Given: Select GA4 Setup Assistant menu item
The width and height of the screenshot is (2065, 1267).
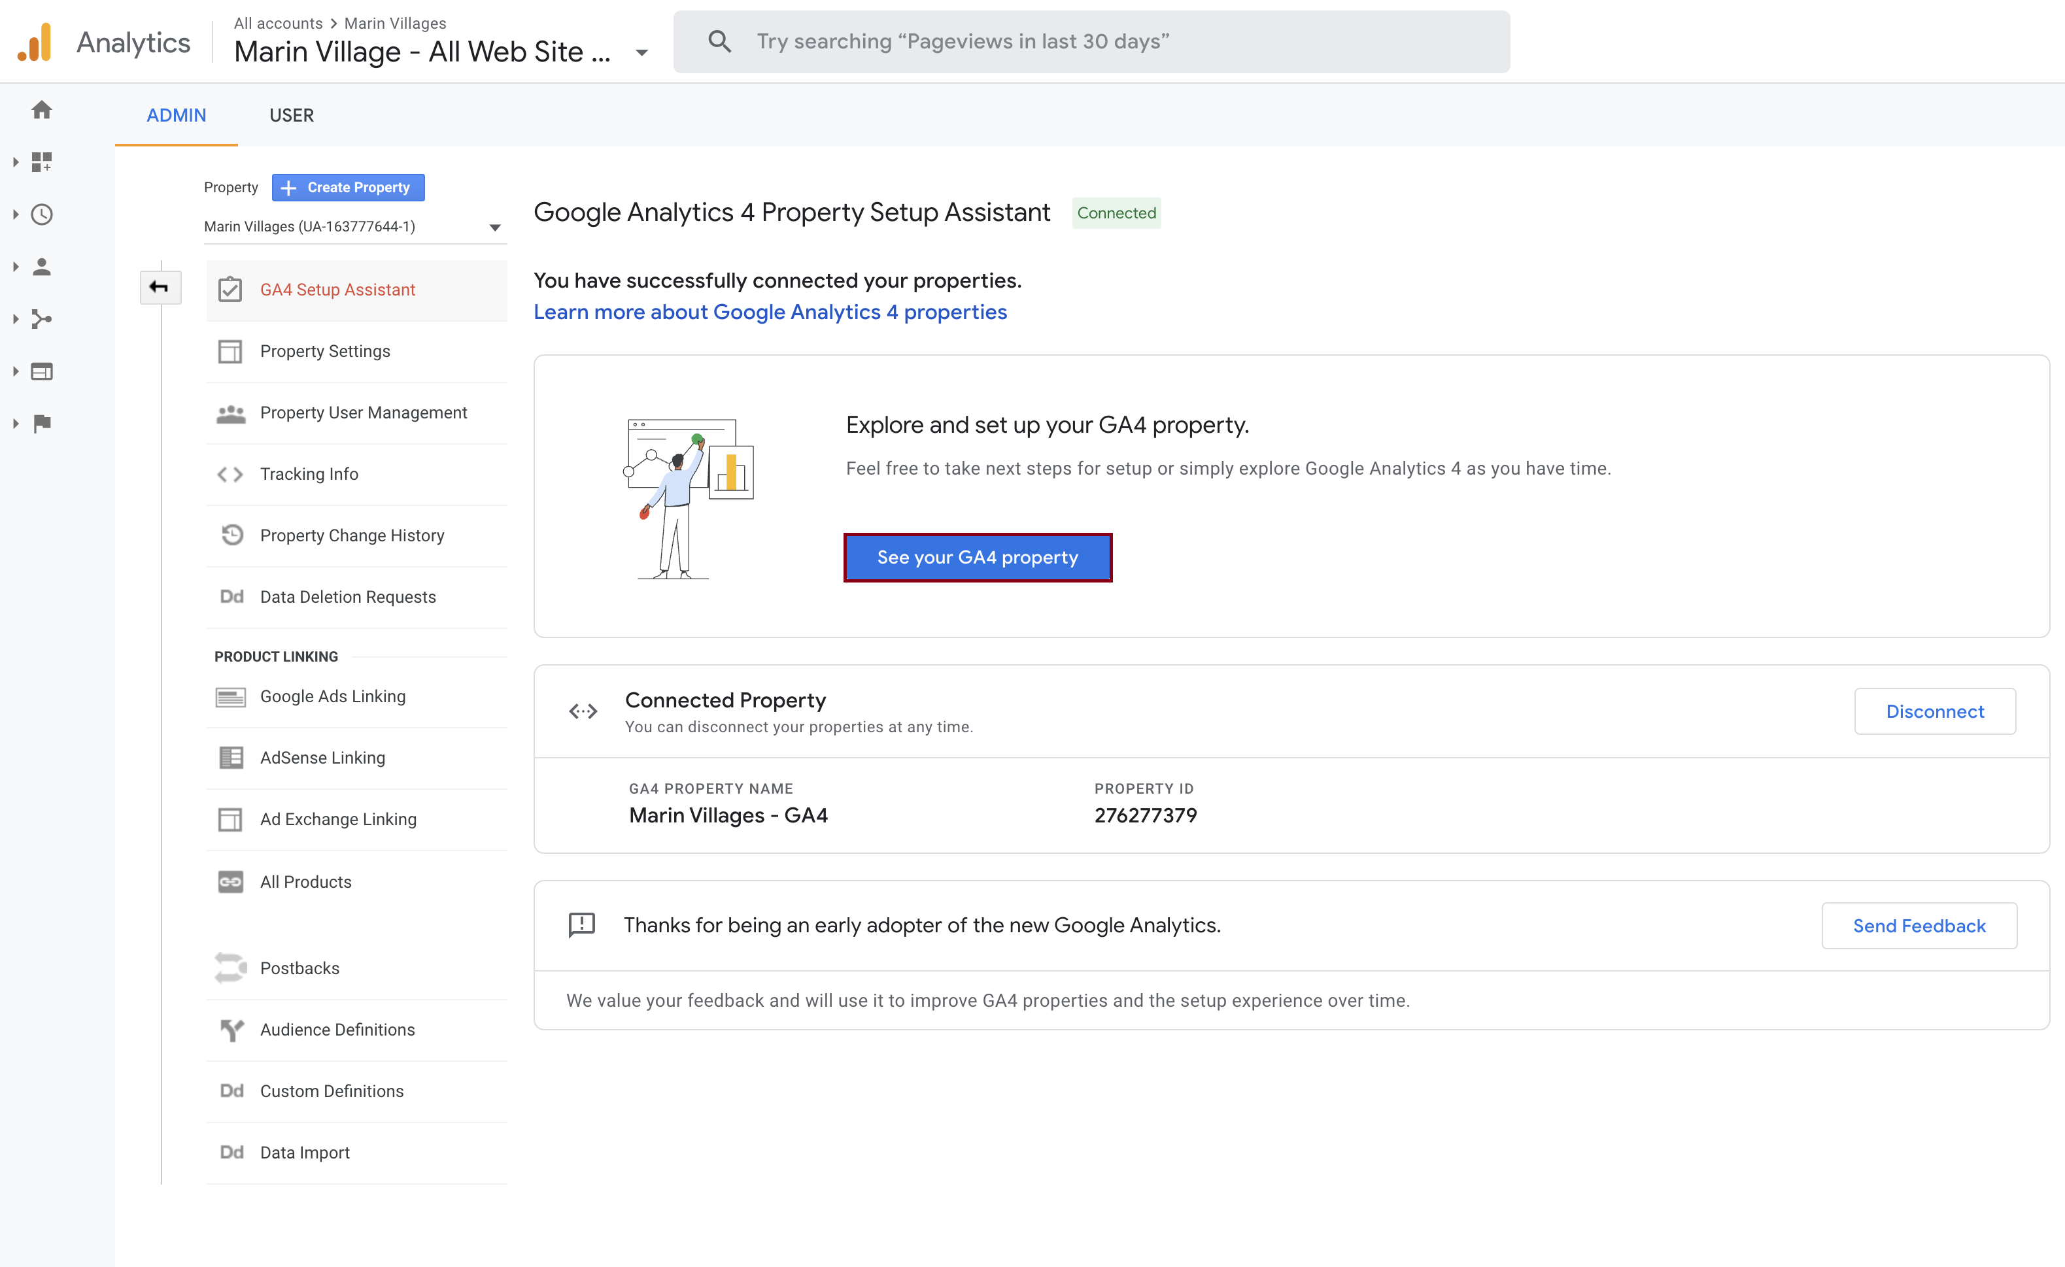Looking at the screenshot, I should pyautogui.click(x=357, y=290).
